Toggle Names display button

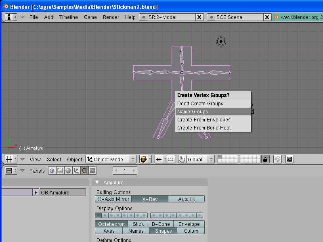tap(136, 231)
